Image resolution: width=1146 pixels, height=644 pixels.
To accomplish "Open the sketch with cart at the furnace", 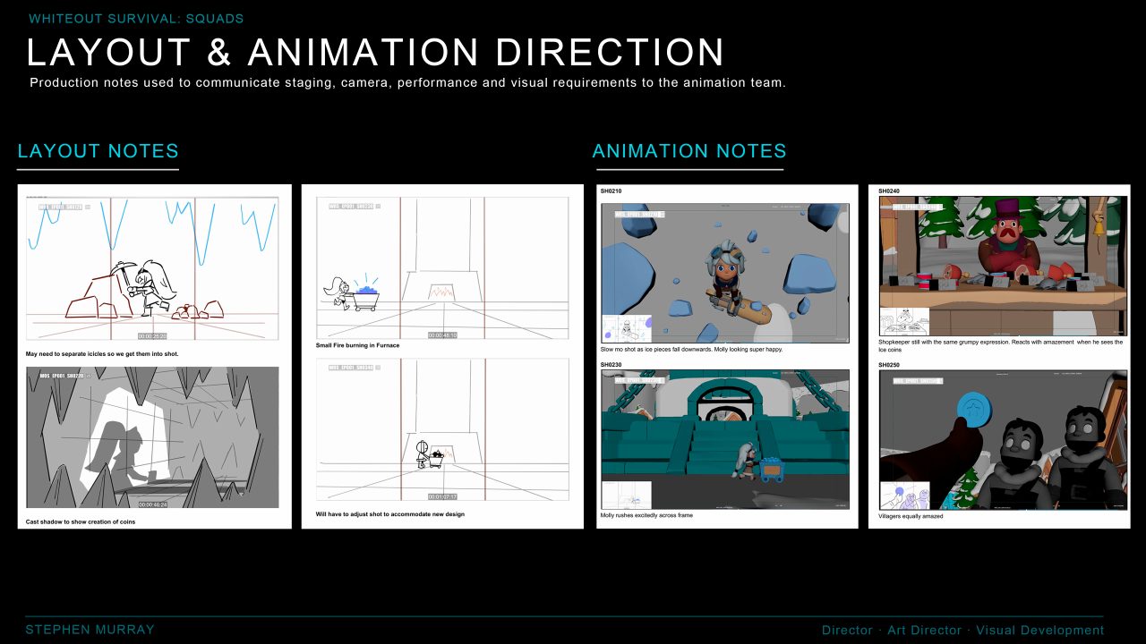I will click(442, 430).
